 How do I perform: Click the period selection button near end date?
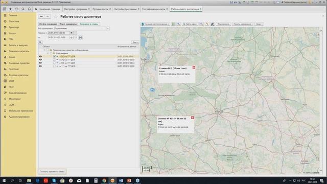pos(81,37)
